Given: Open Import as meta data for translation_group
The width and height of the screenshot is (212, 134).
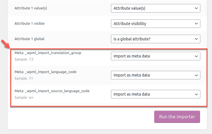Looking at the screenshot, I should point(156,56).
